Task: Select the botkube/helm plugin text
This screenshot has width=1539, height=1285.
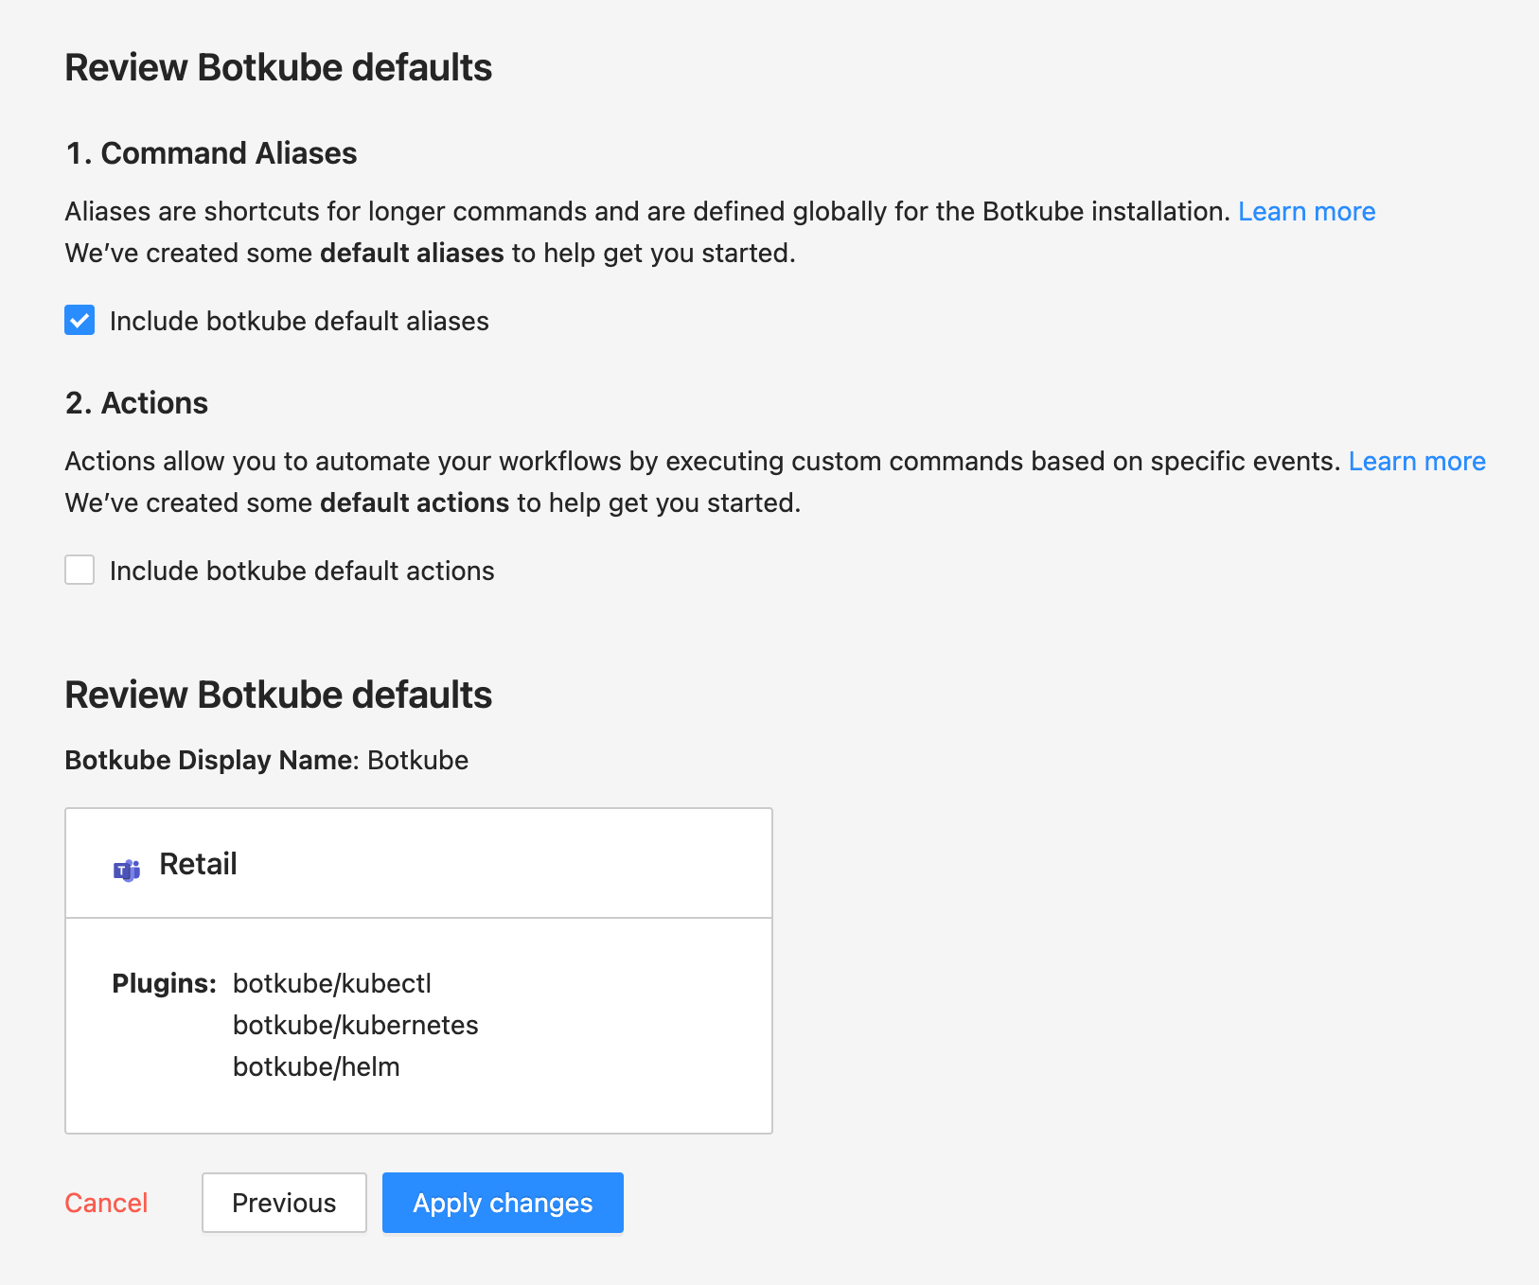Action: (x=316, y=1066)
